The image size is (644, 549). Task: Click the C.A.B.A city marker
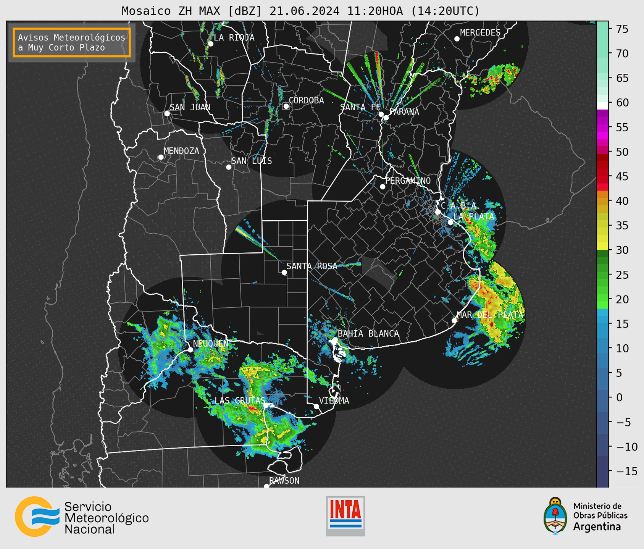click(x=438, y=212)
